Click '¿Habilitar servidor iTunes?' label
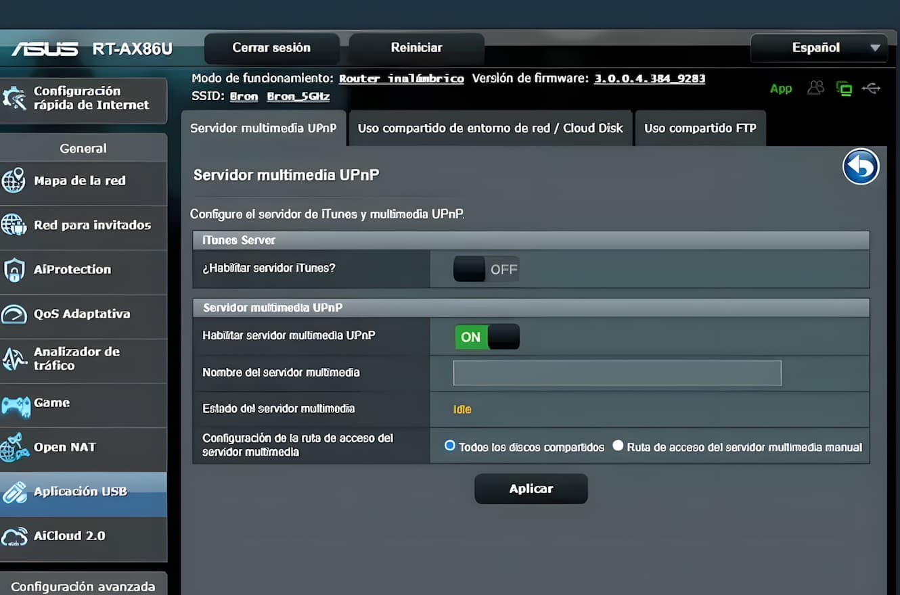 269,268
